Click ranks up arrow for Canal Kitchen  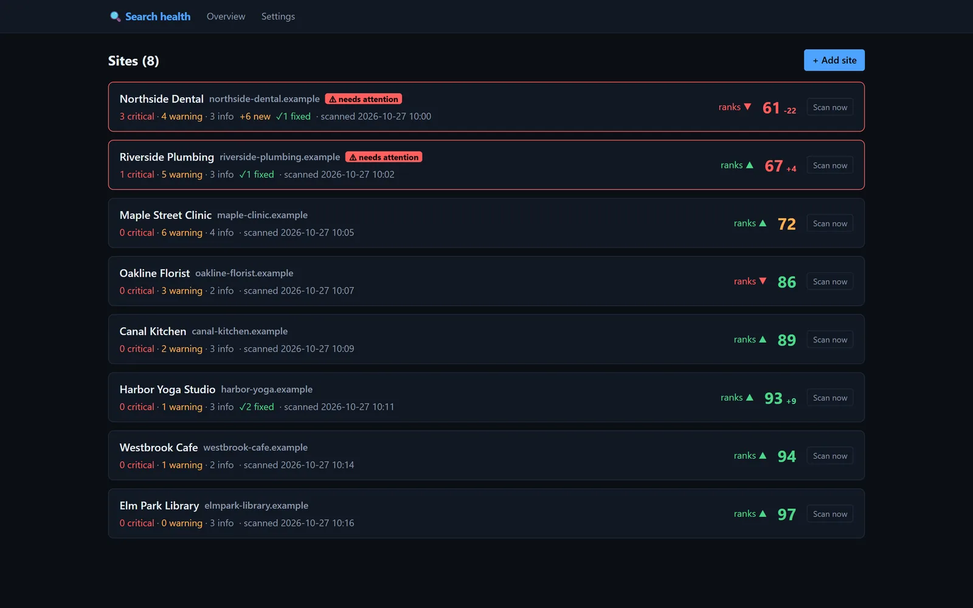coord(763,339)
